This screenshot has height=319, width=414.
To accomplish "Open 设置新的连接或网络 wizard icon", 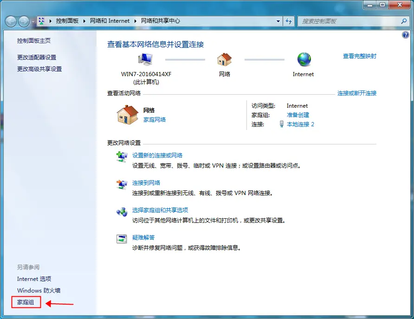I will (x=122, y=157).
